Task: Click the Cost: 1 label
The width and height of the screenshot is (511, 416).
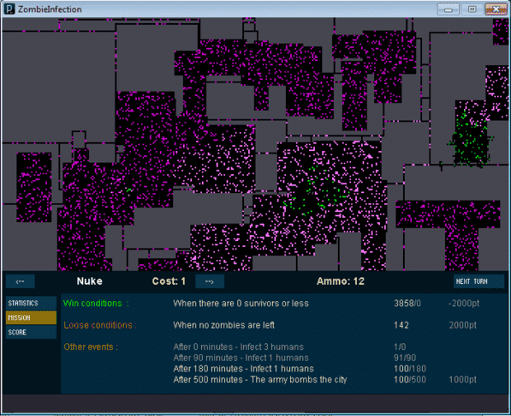Action: coord(169,281)
